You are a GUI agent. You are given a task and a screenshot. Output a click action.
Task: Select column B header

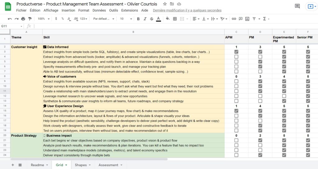(133, 32)
